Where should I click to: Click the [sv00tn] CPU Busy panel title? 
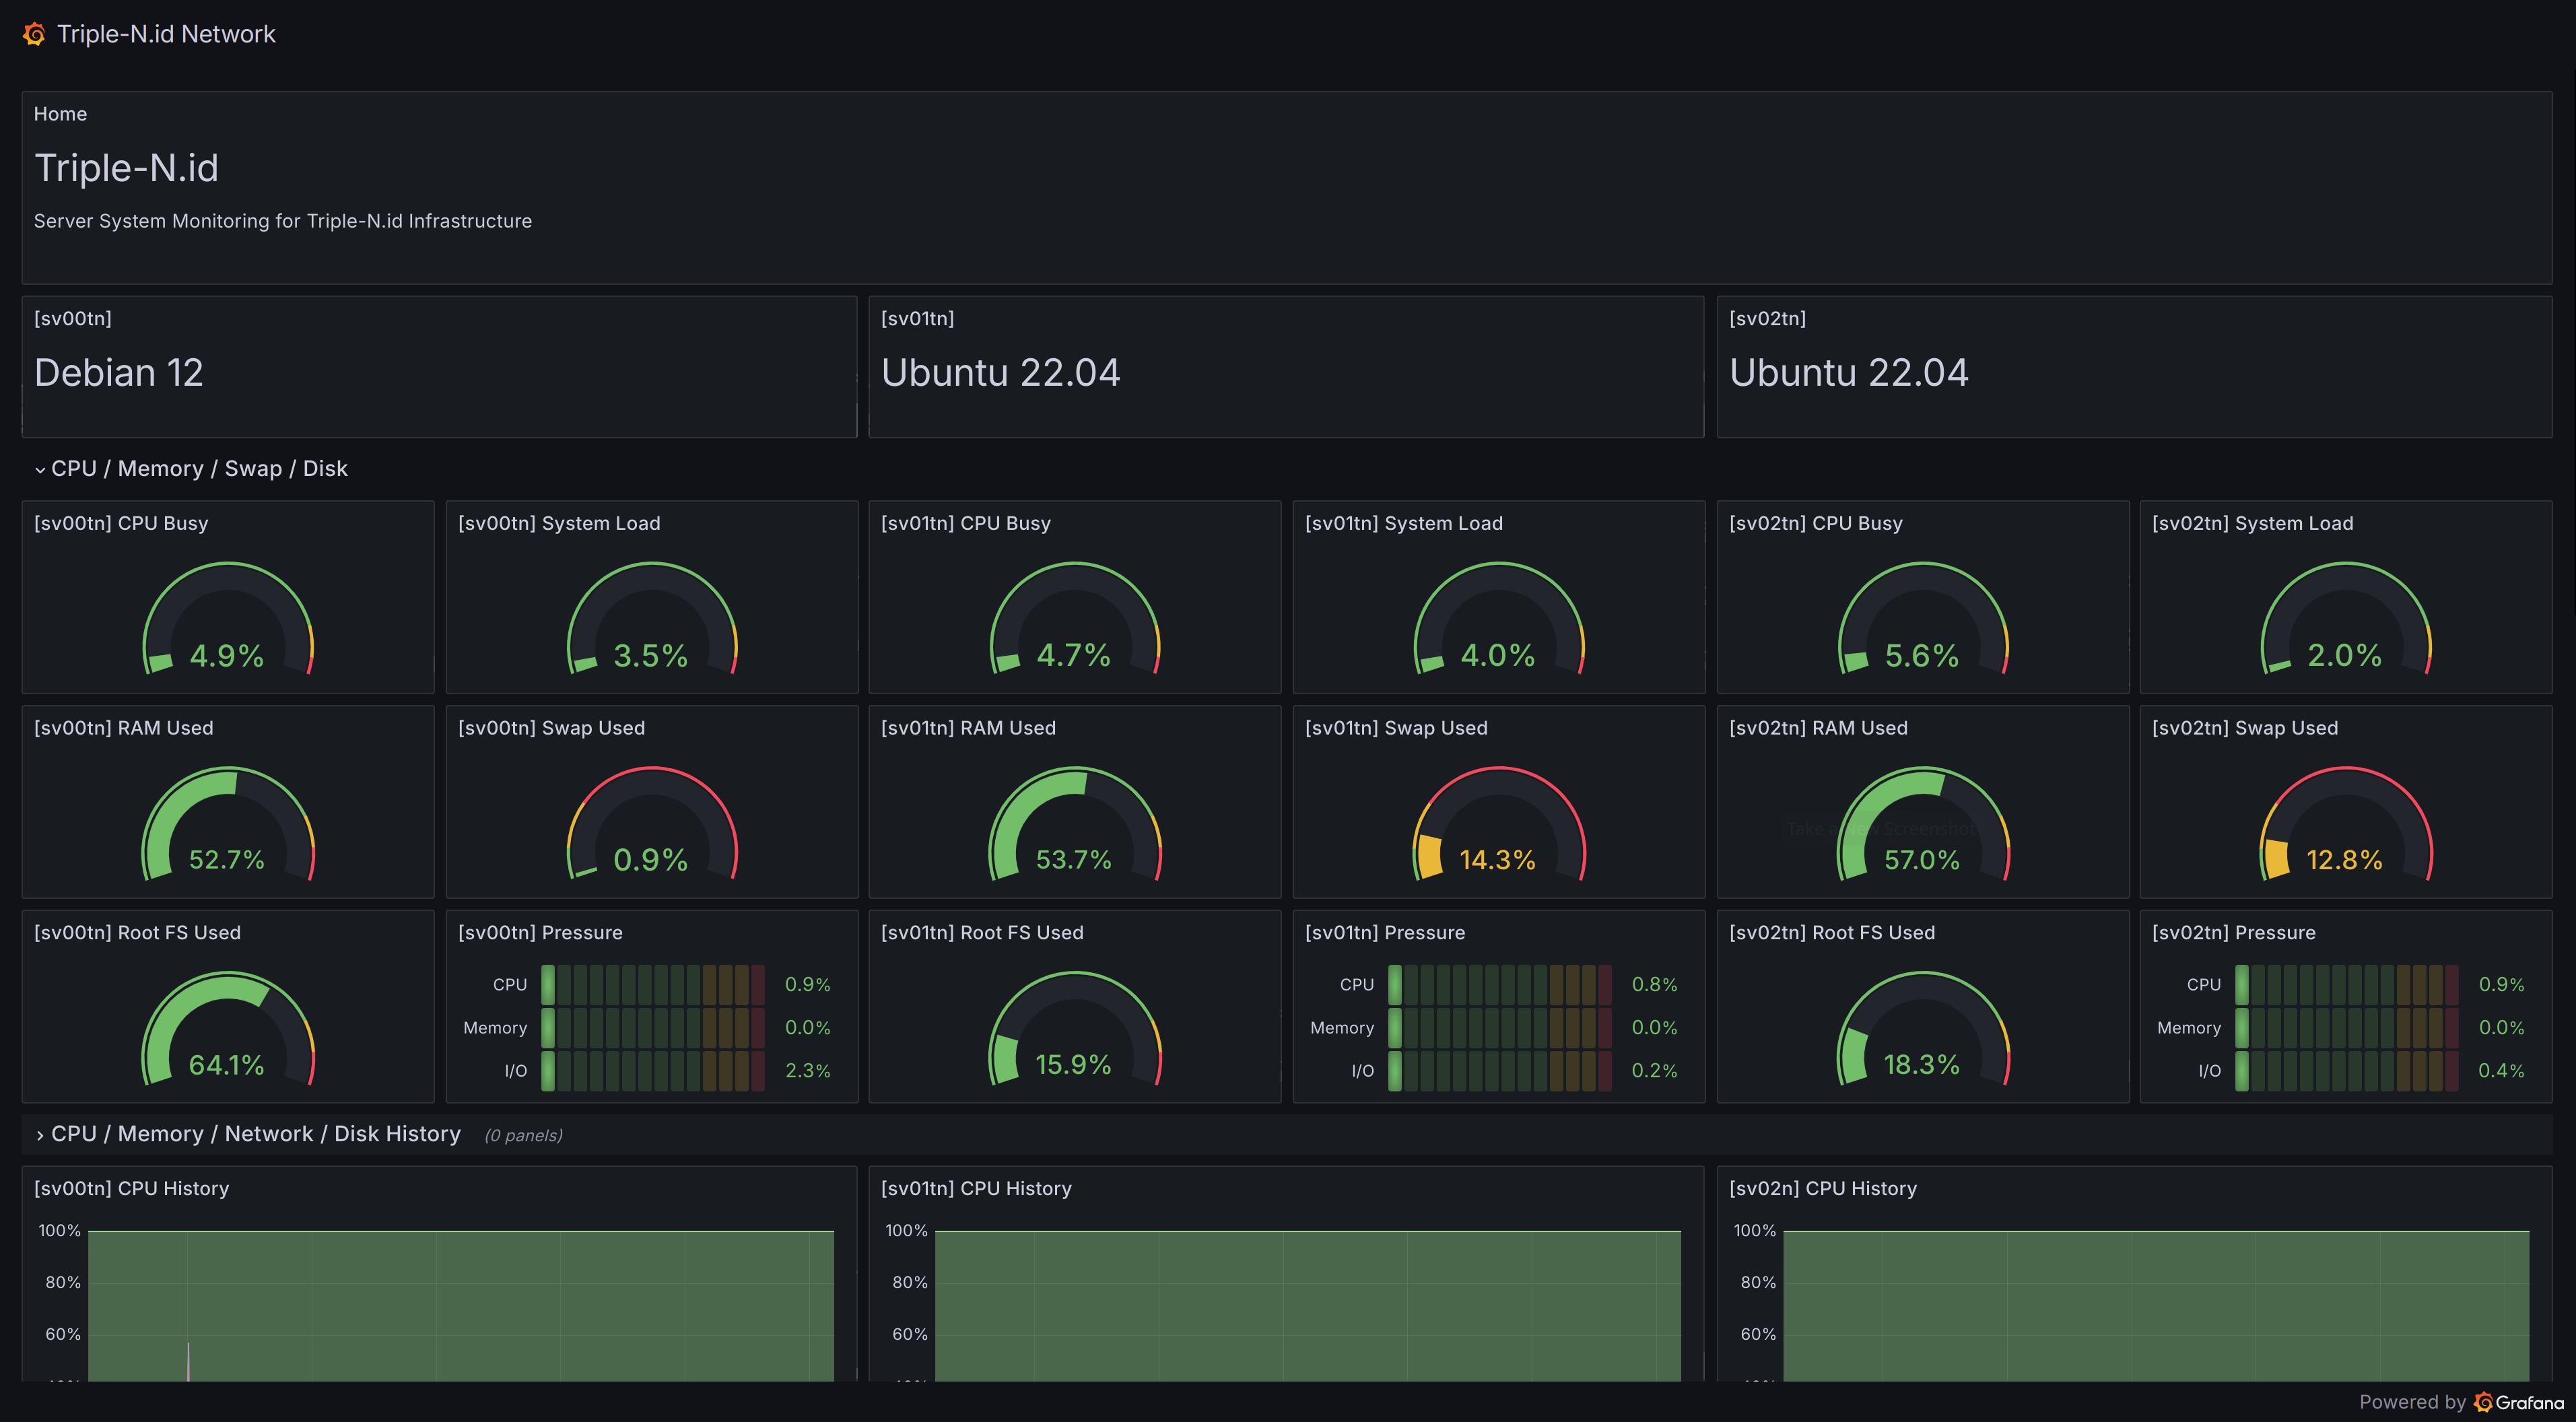pos(121,523)
